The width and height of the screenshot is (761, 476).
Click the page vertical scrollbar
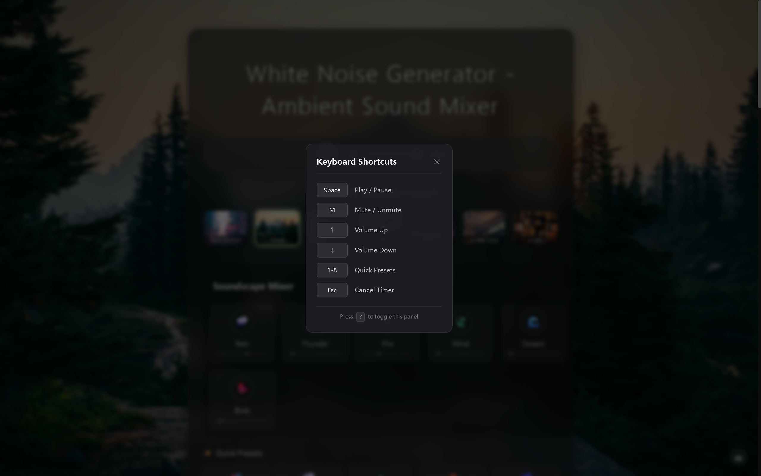tap(759, 54)
